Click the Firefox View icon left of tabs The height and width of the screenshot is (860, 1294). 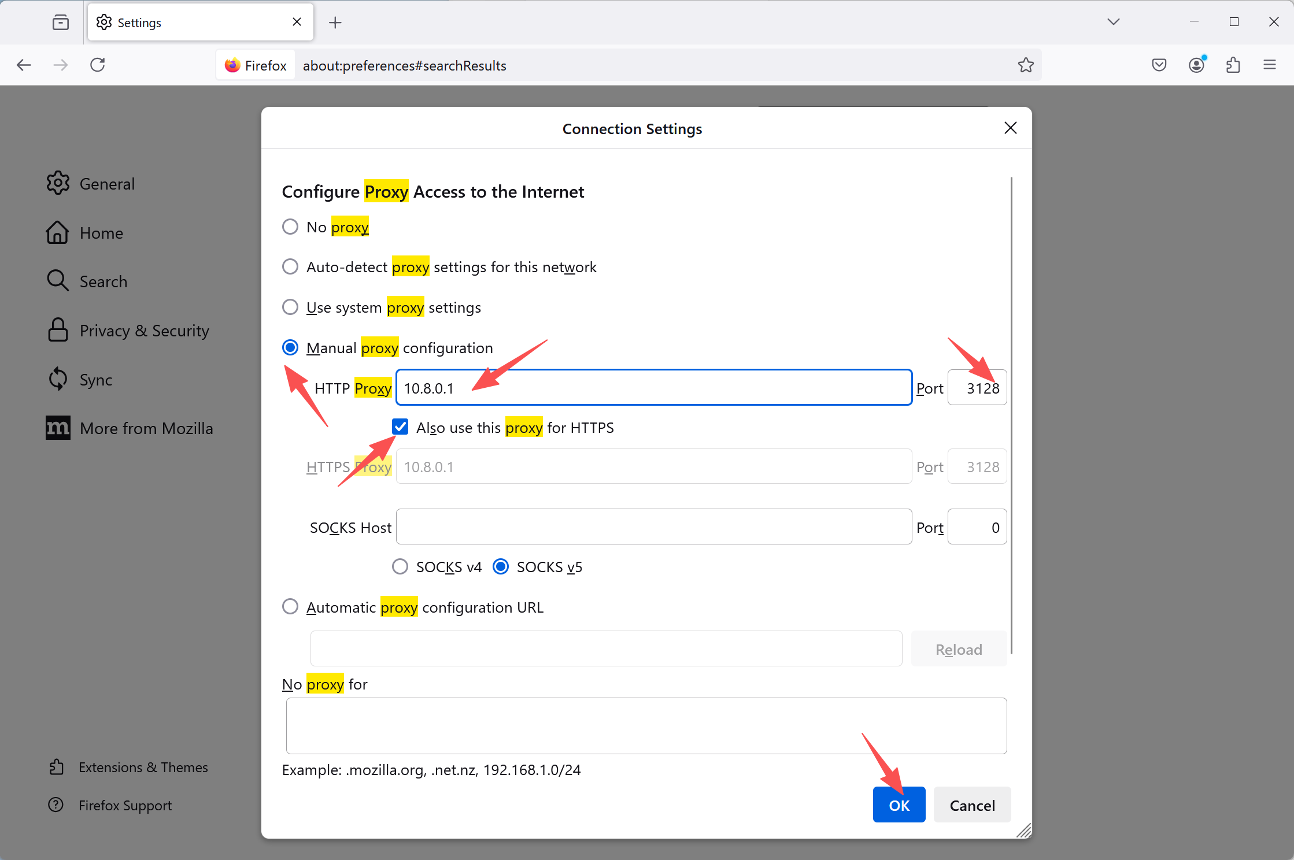[x=61, y=23]
